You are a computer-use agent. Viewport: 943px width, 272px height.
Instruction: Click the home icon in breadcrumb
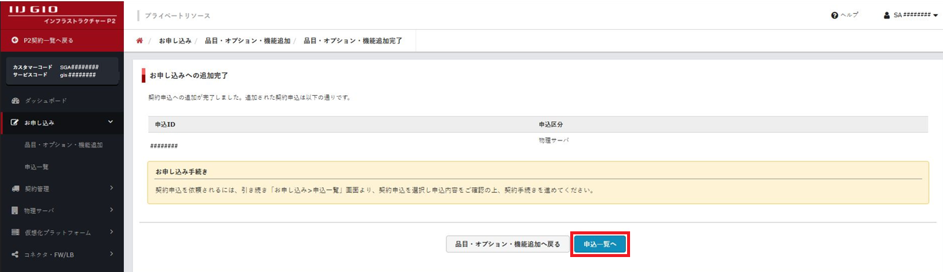click(139, 41)
